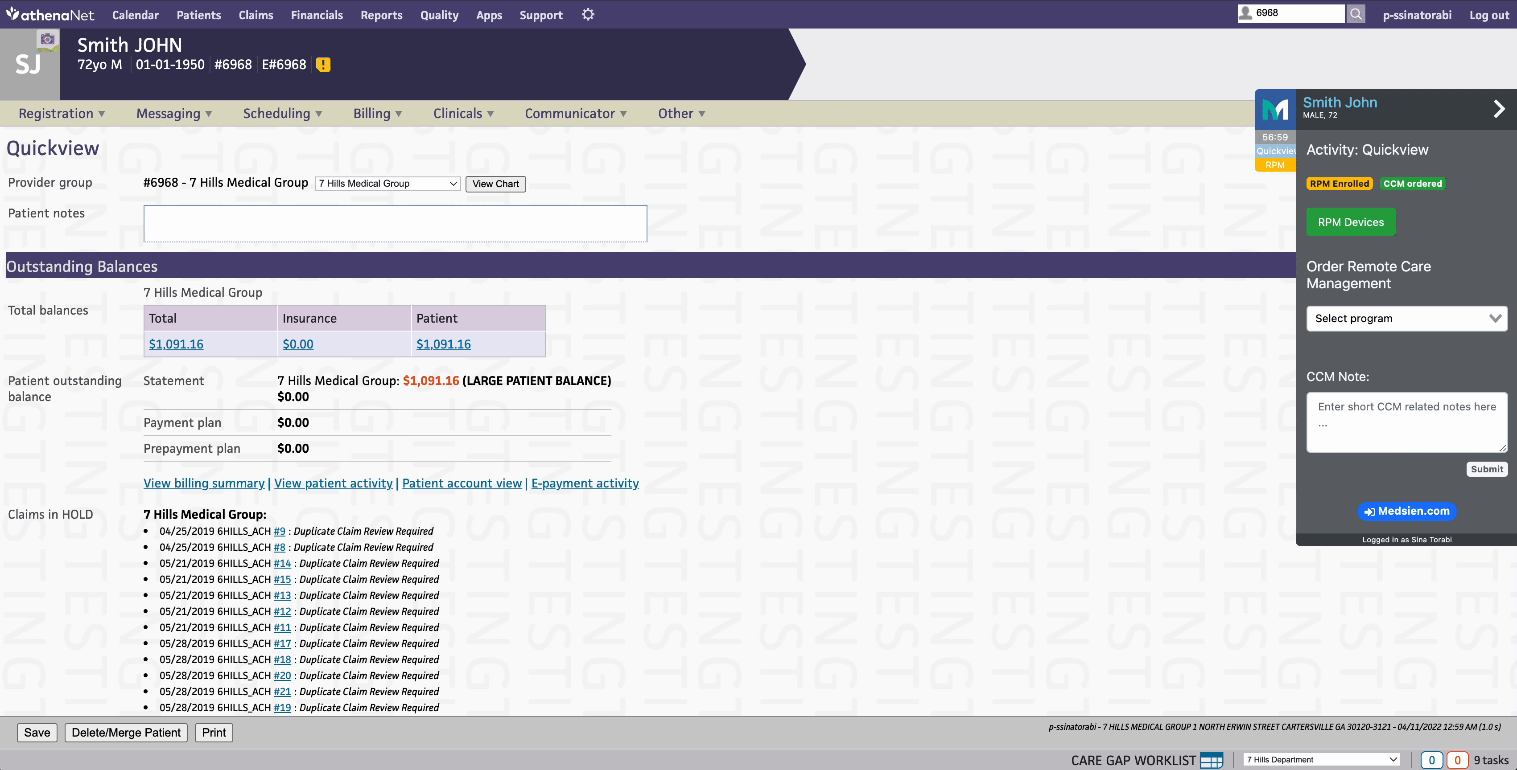Click the yellow alert exclamation icon

323,65
